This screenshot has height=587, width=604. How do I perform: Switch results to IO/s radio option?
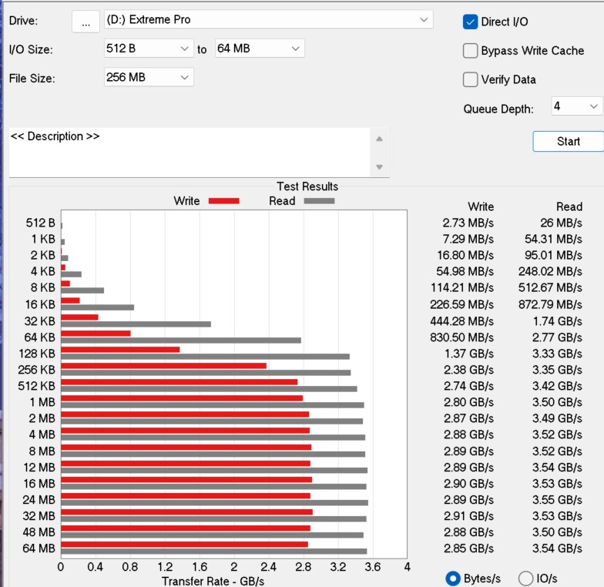526,579
